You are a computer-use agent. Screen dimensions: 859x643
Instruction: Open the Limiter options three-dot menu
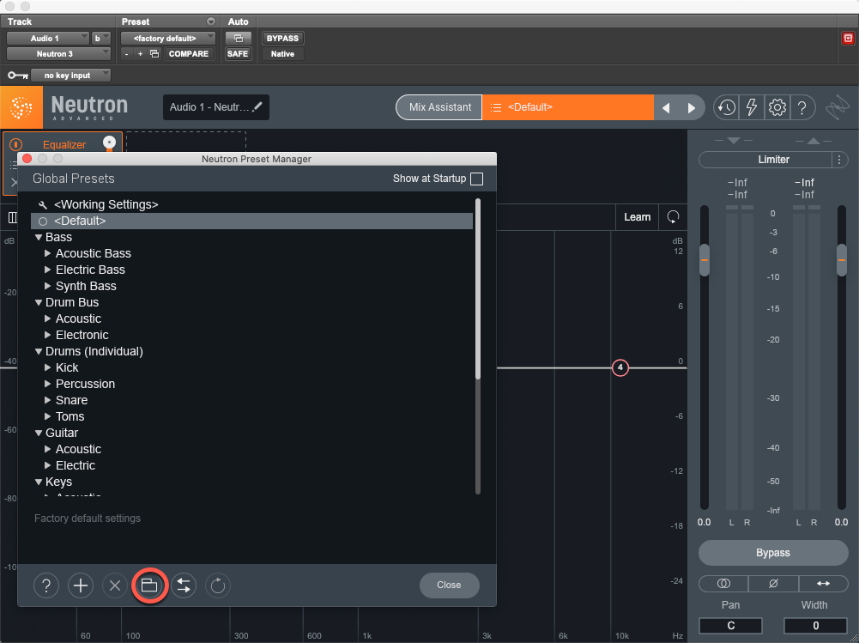click(x=839, y=160)
